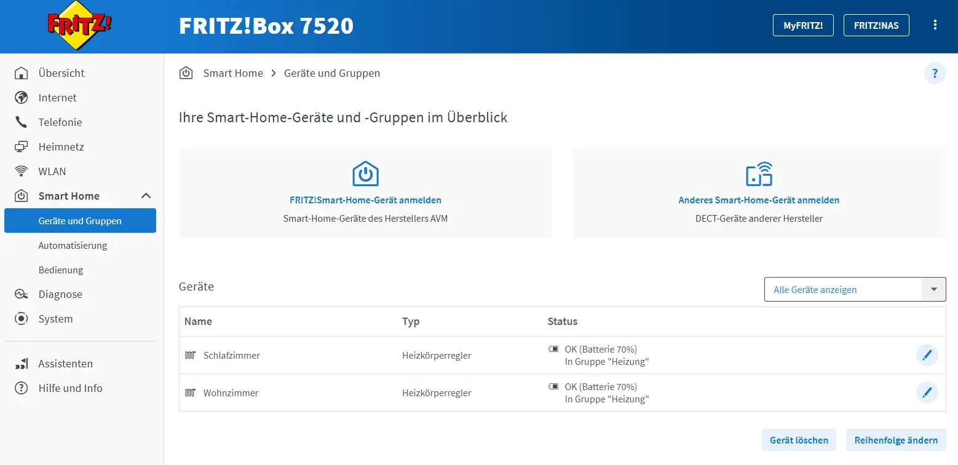This screenshot has height=465, width=958.
Task: Click the Reihenfolge ändern button
Action: (x=895, y=440)
